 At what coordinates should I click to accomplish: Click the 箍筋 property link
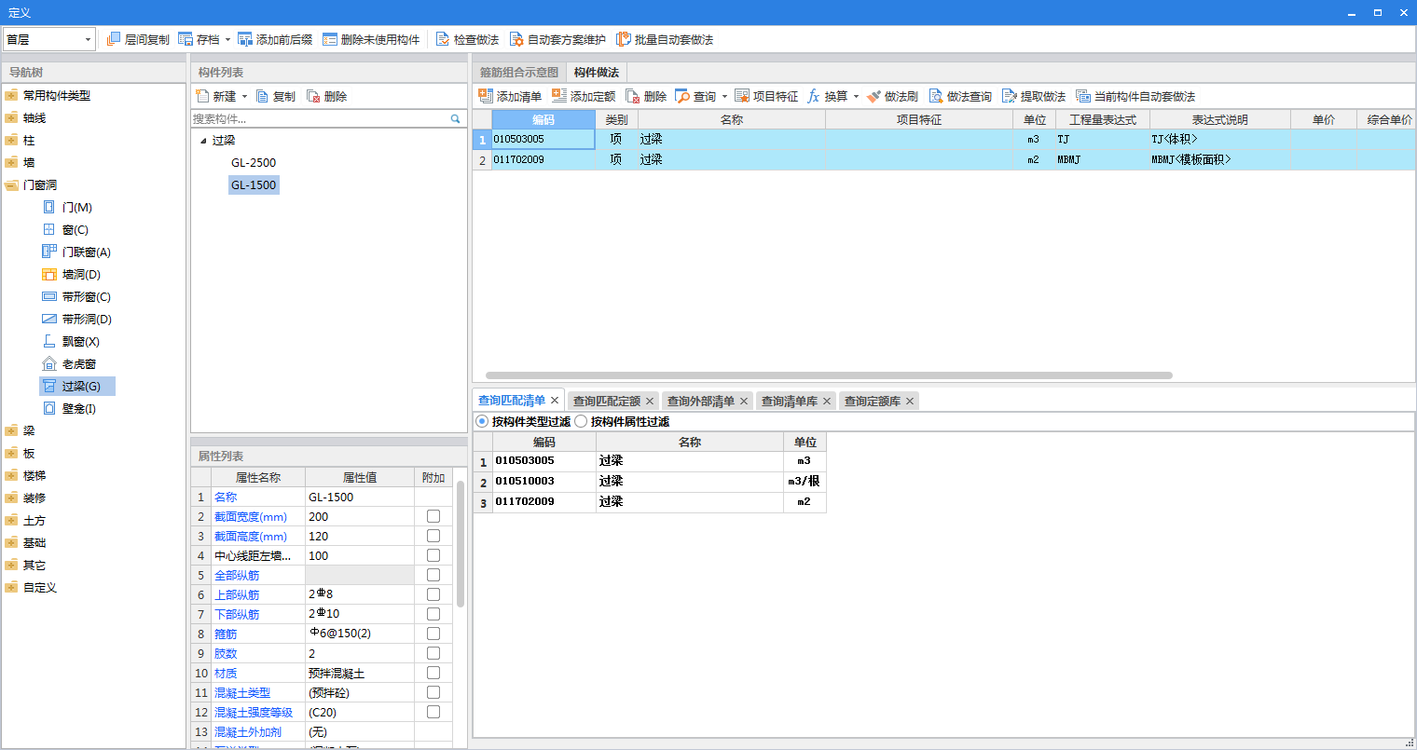(x=226, y=634)
